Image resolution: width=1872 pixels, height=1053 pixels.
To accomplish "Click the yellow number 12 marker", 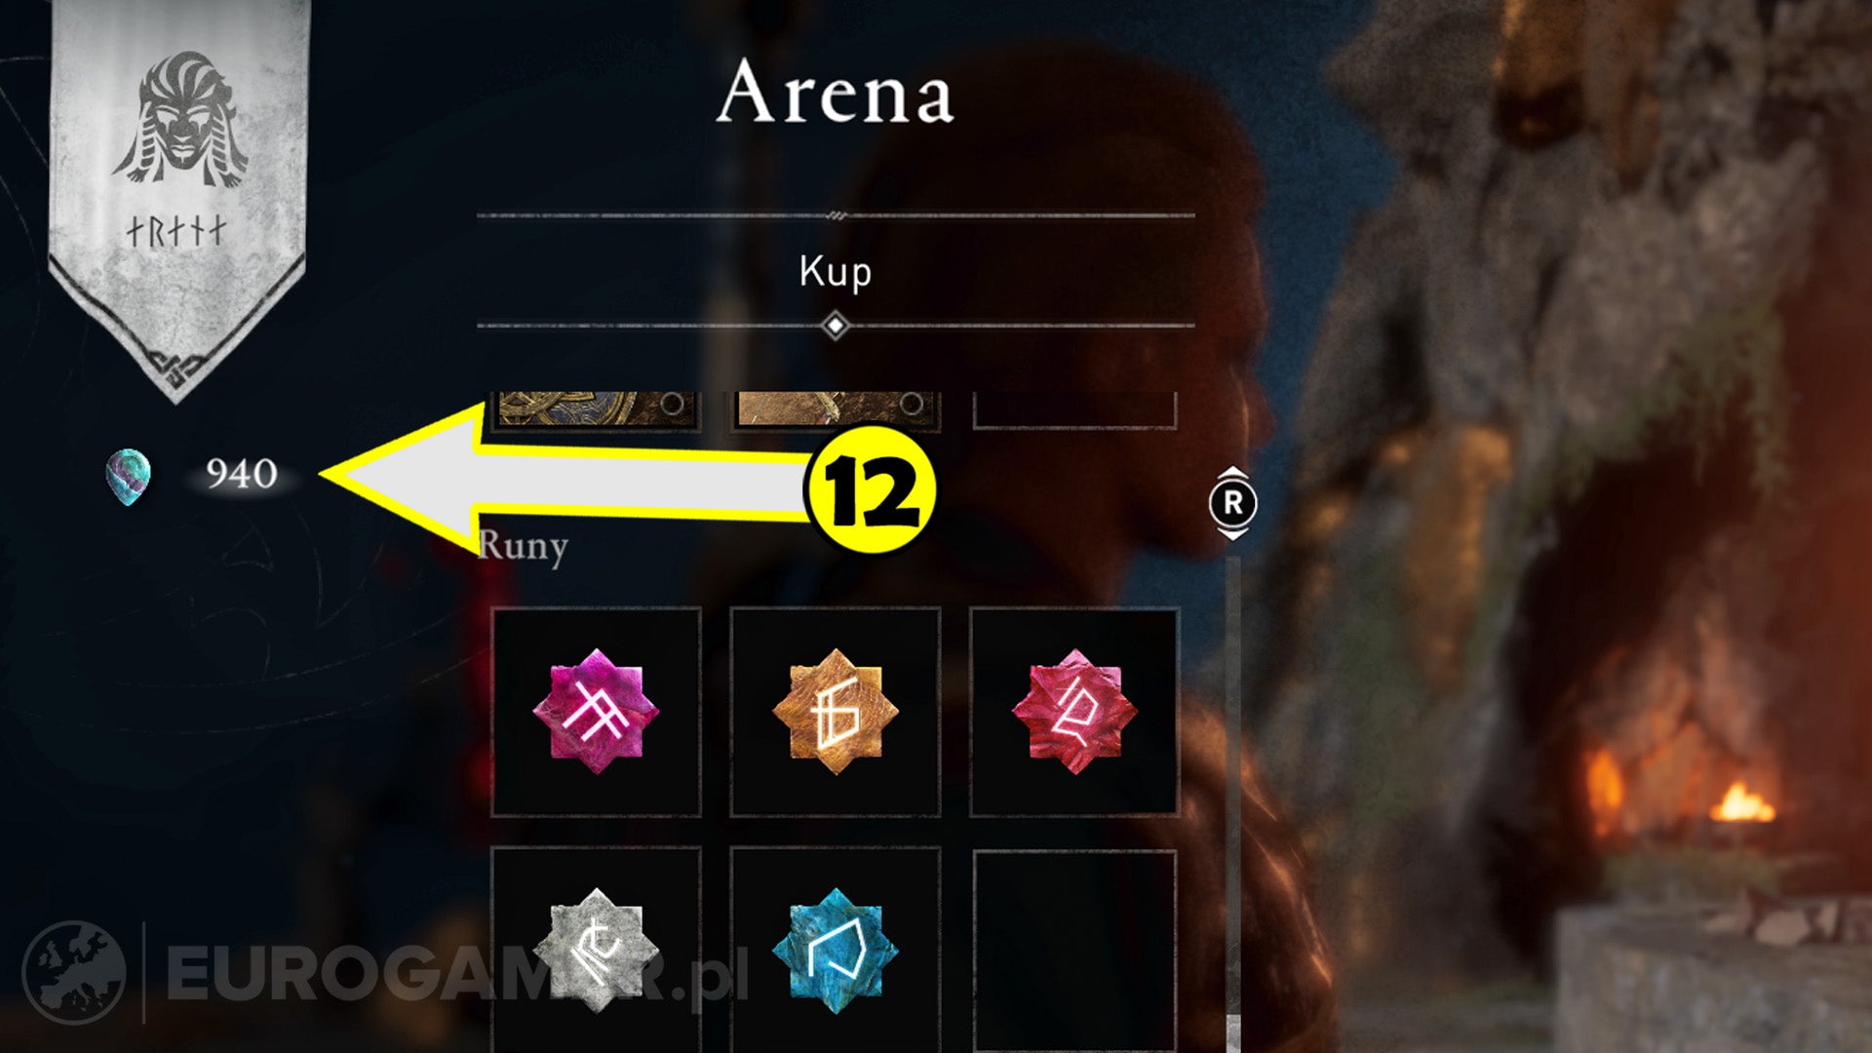I will [x=870, y=489].
